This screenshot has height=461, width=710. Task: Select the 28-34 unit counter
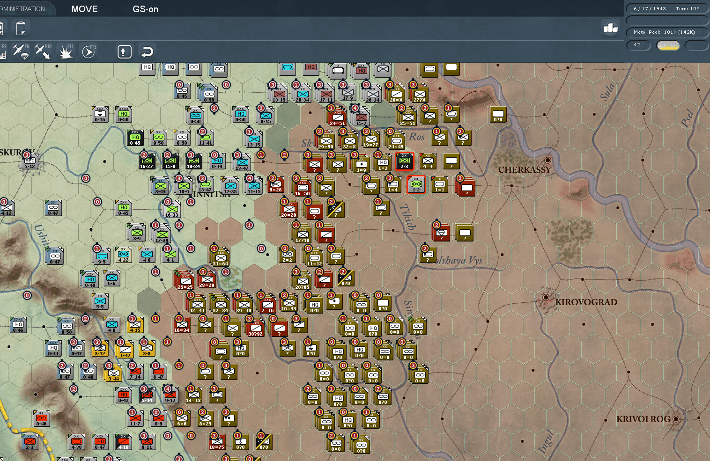pos(302,93)
